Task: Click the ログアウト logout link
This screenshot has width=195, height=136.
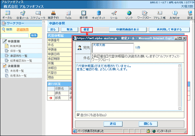Action: pos(190,2)
